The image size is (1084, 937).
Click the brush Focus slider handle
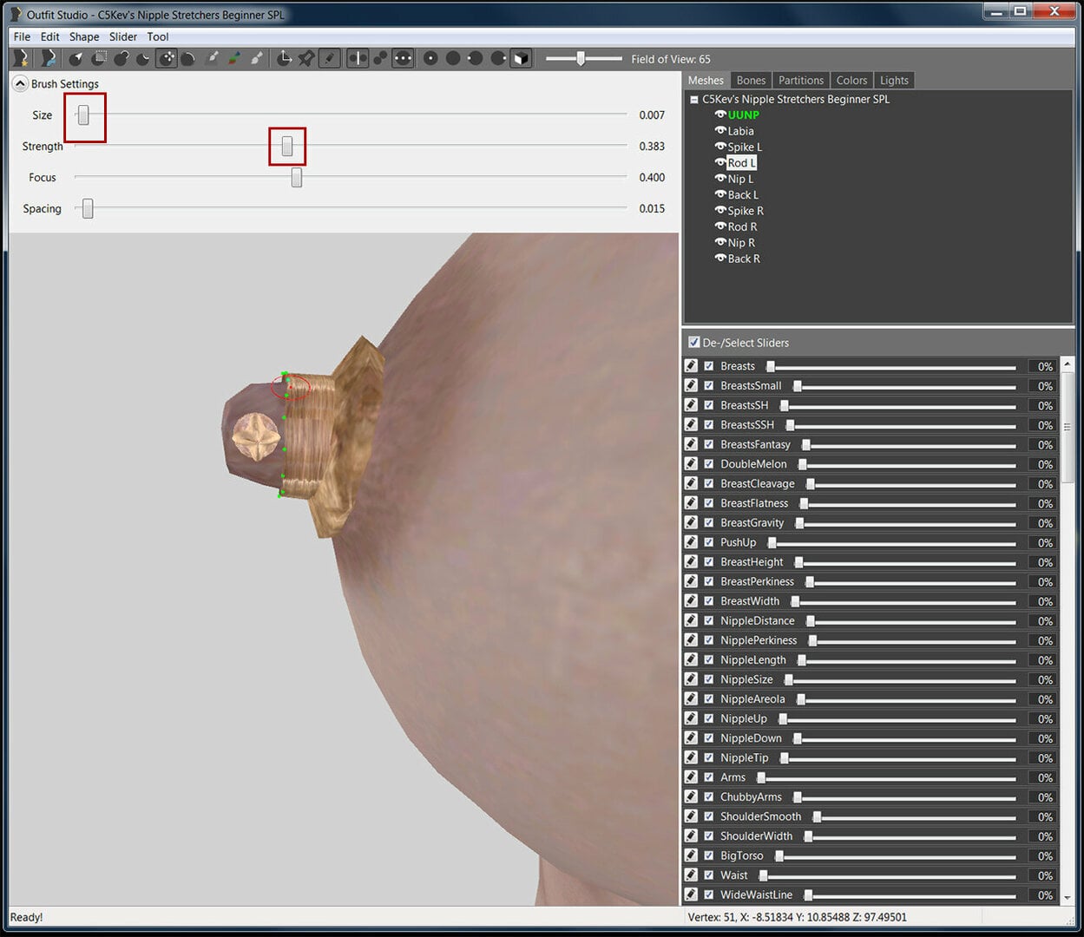[297, 177]
